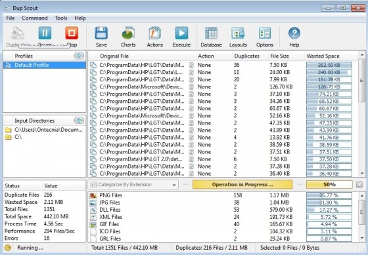
Task: Click the folder icon for C:\ directory
Action: (8, 137)
